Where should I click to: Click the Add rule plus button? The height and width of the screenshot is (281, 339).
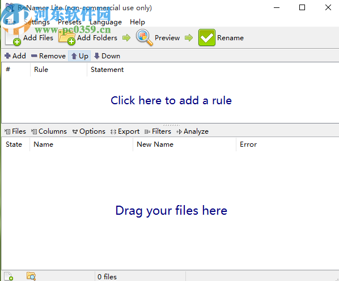coord(15,56)
